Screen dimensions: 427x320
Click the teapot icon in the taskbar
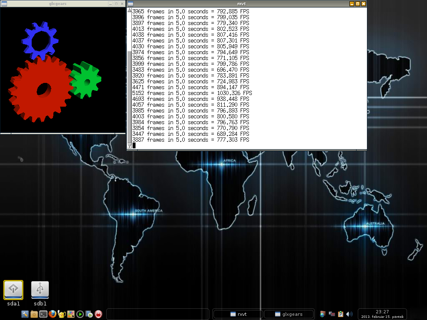coord(62,314)
